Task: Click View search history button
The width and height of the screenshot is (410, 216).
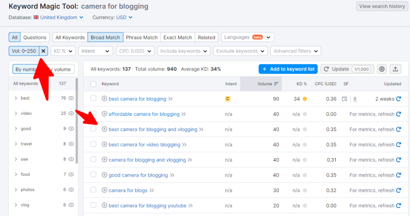Action: (x=382, y=6)
